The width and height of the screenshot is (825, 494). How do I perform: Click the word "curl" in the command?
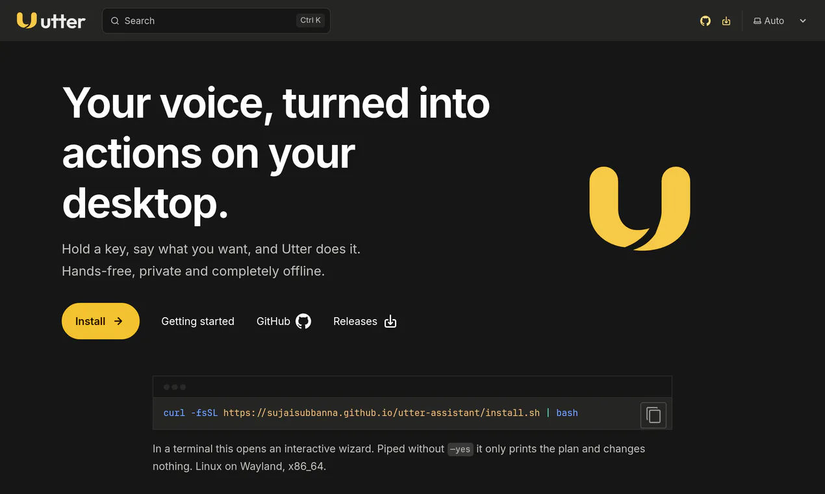coord(174,413)
